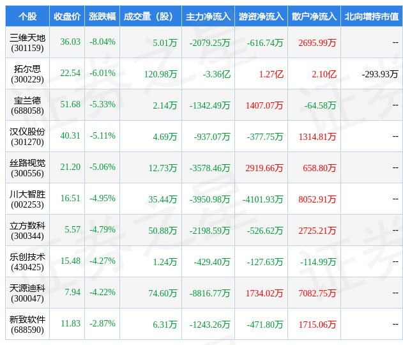Click northbound value -293.93万
Viewport: 403px width, 345px height.
[x=380, y=74]
